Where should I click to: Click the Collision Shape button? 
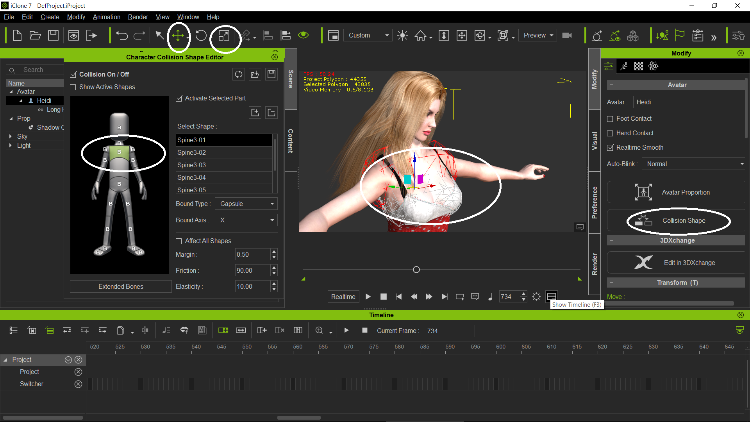click(676, 221)
